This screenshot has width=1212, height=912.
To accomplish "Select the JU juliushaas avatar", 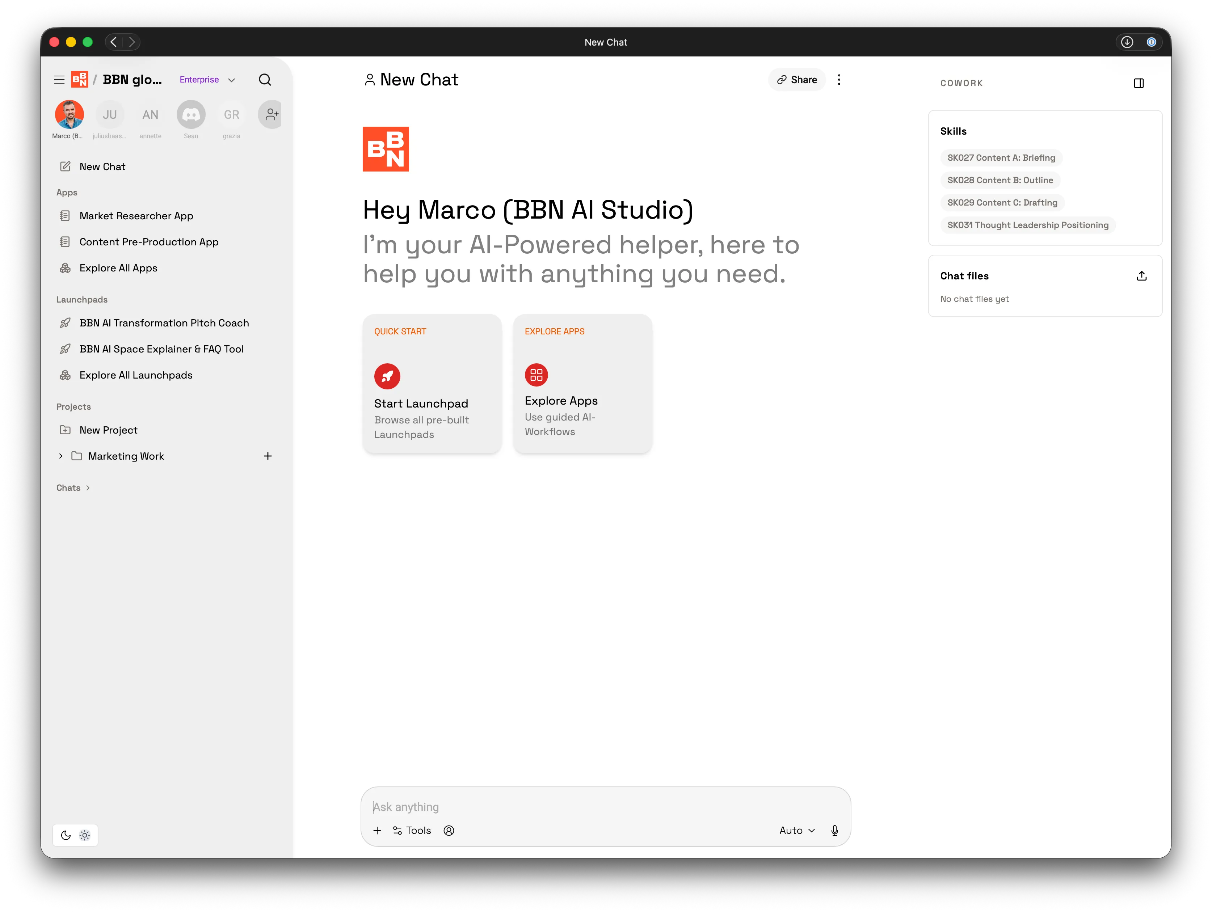I will coord(110,114).
